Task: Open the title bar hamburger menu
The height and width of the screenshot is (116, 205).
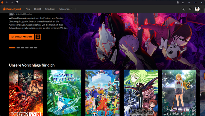Action: [x=183, y=2]
